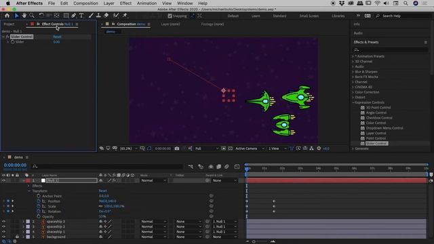434x244 pixels.
Task: Open the Graph Editor icon
Action: [237, 167]
